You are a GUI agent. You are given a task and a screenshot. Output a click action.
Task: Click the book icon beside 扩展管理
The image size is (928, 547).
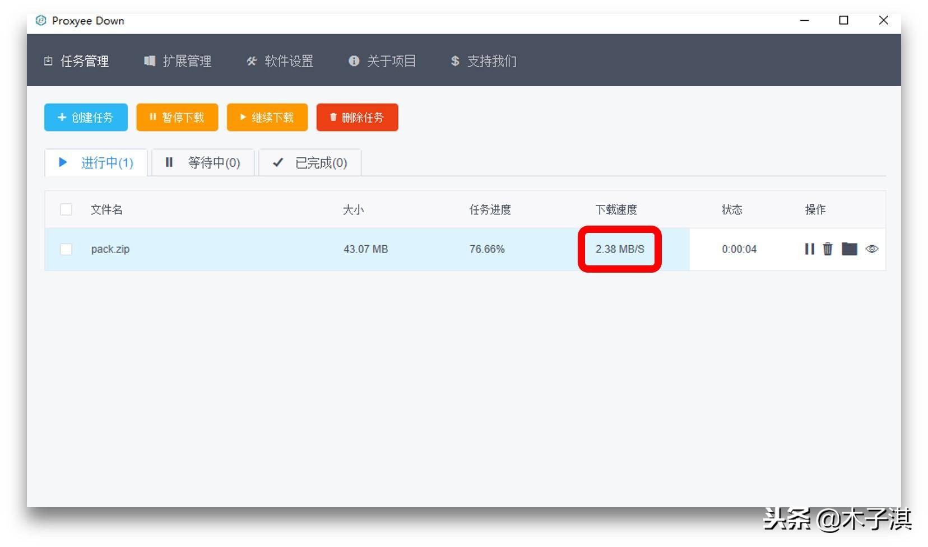pyautogui.click(x=150, y=62)
